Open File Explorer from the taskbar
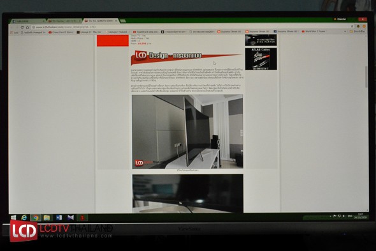Image resolution: width=376 pixels, height=251 pixels. pyautogui.click(x=47, y=218)
